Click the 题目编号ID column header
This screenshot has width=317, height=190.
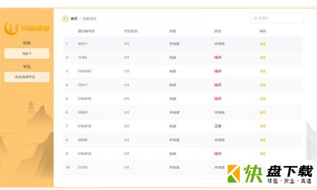(x=86, y=31)
